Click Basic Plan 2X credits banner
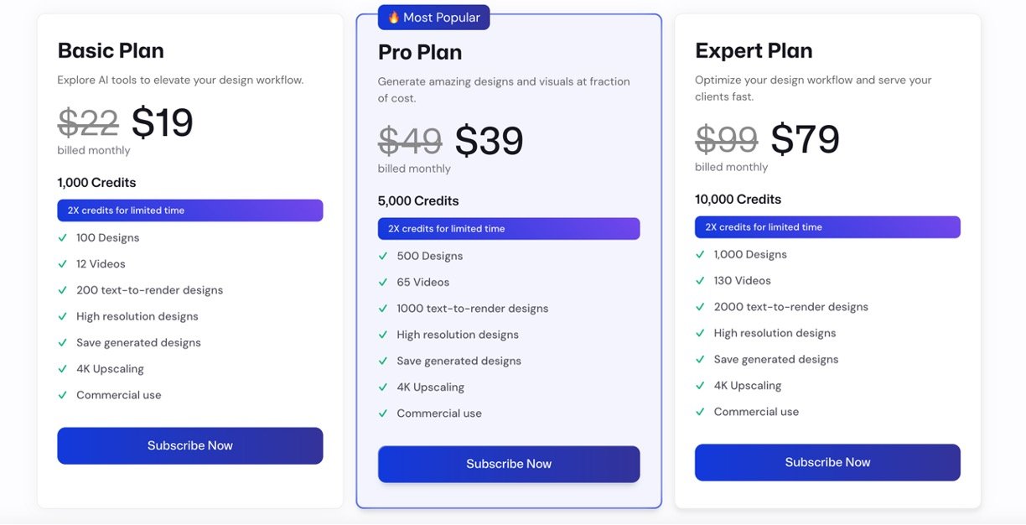 [190, 211]
